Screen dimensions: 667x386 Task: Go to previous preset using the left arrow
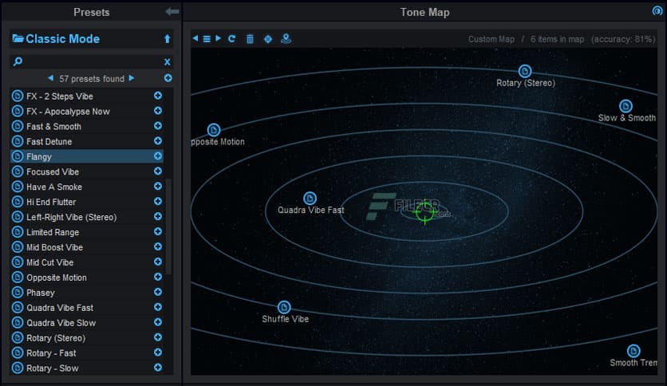coord(50,78)
